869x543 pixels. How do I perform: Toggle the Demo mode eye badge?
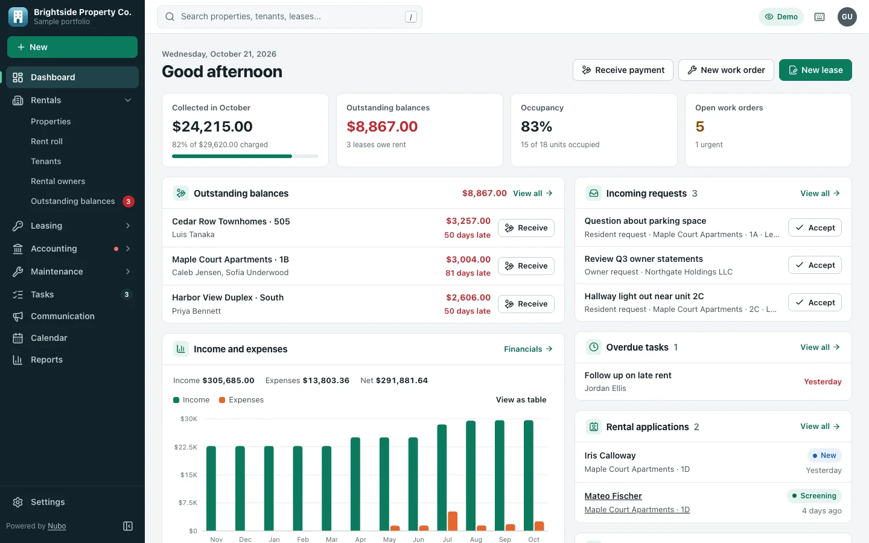coord(781,17)
